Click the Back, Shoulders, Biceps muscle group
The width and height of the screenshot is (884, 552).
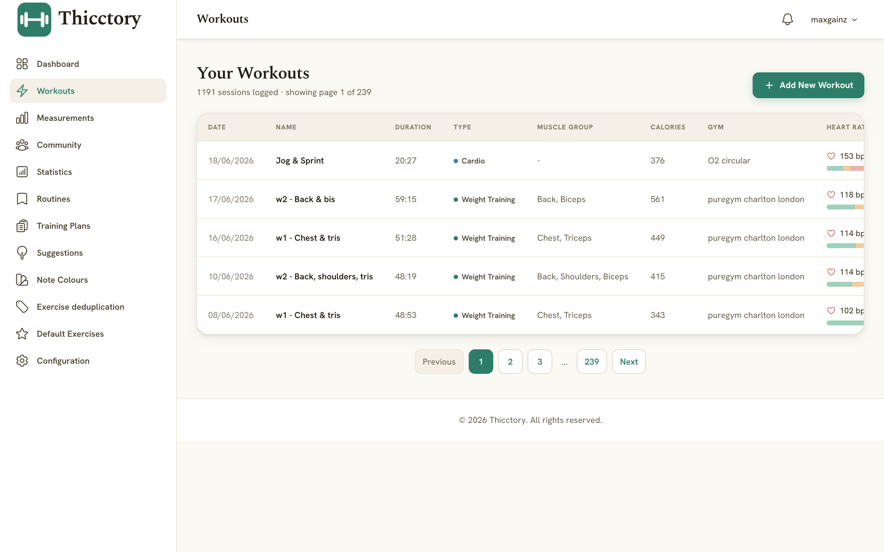coord(582,277)
